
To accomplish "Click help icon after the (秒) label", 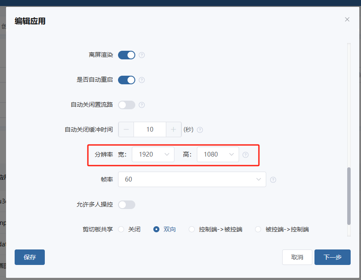I will point(200,129).
